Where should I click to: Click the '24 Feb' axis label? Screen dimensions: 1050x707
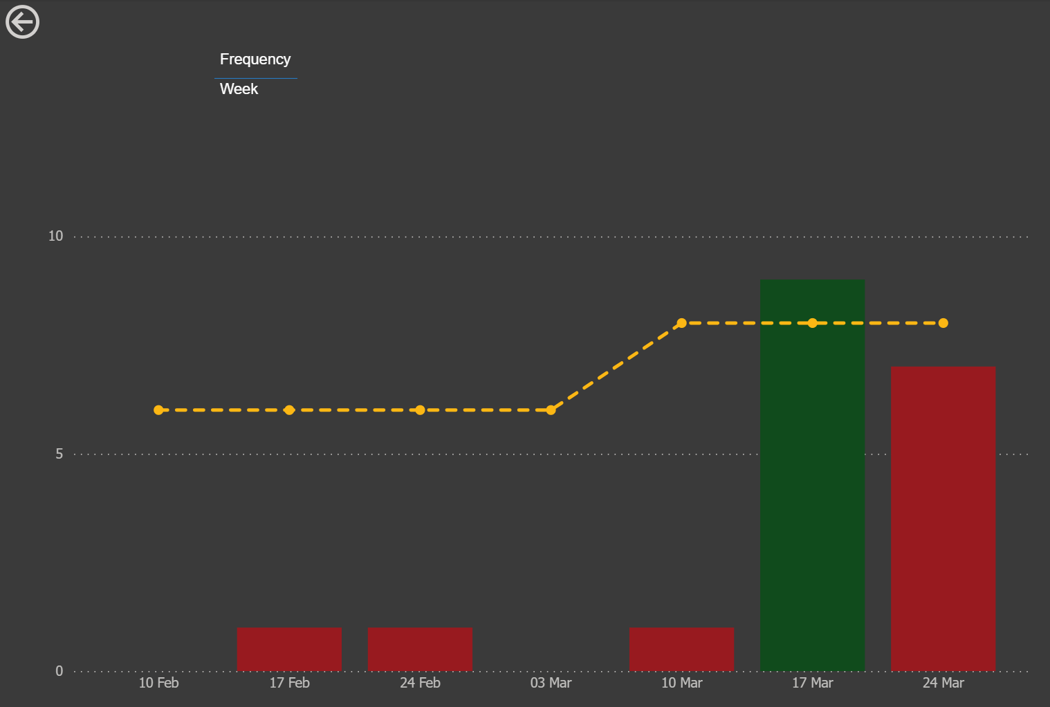420,683
